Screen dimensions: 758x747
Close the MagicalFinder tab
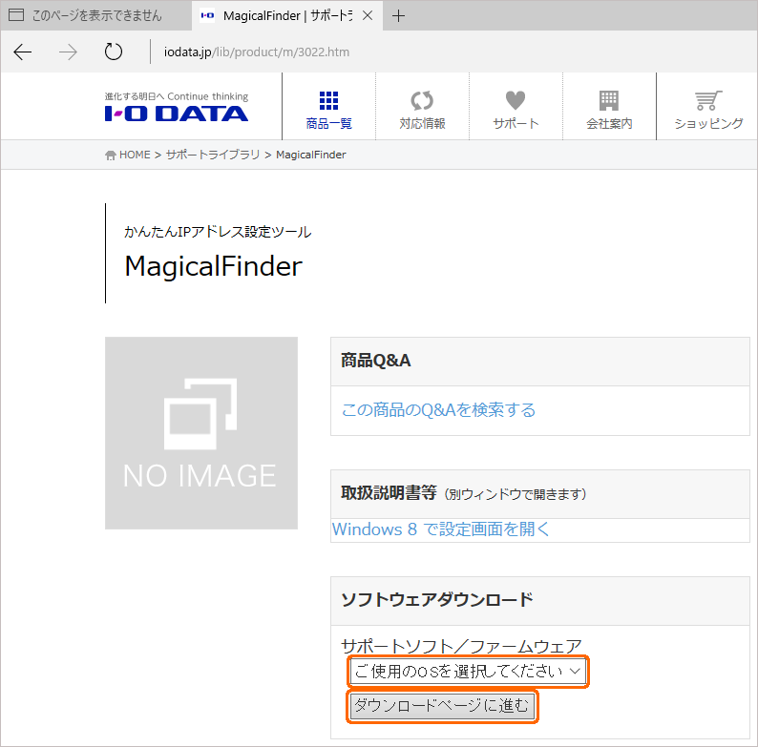pos(368,16)
